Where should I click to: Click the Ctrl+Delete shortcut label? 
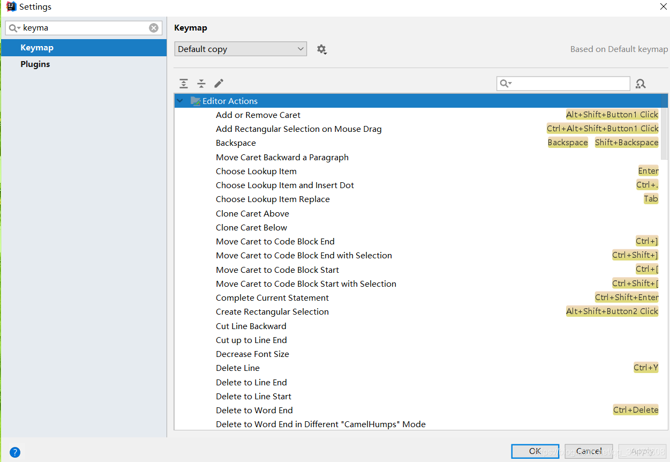[636, 409]
